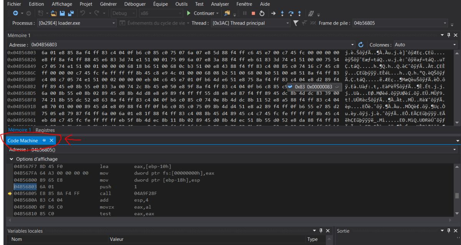Click the Step Out icon
This screenshot has height=245, width=461.
tap(298, 13)
